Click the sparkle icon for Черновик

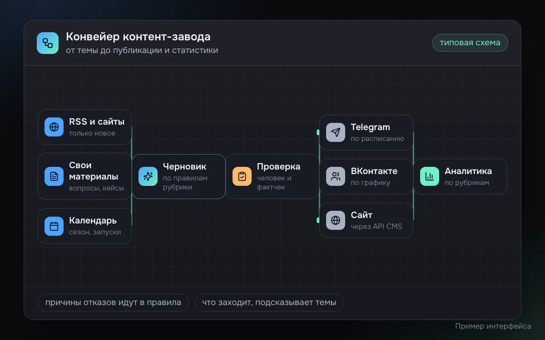point(148,176)
